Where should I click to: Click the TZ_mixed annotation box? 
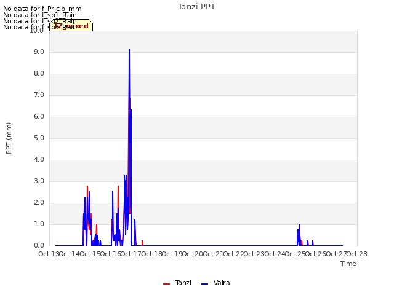coord(71,25)
